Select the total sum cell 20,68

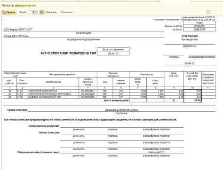coord(192,100)
